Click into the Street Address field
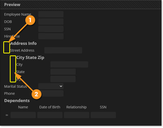Image resolution: width=163 pixels, height=128 pixels. click(x=63, y=50)
